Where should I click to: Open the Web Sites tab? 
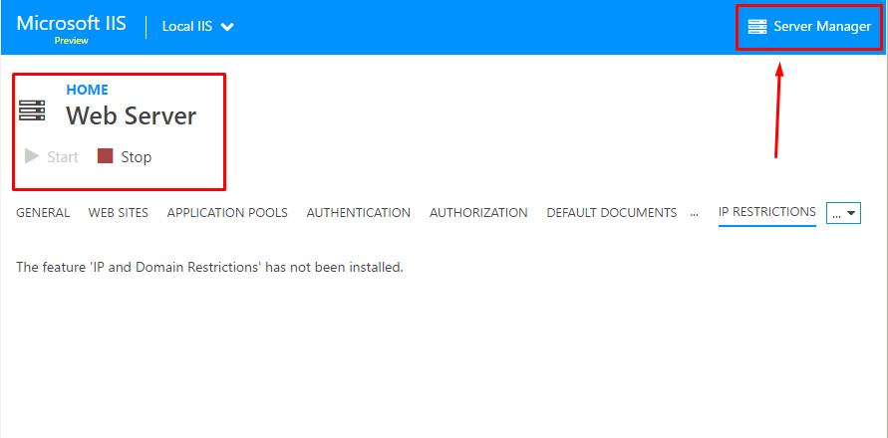119,213
